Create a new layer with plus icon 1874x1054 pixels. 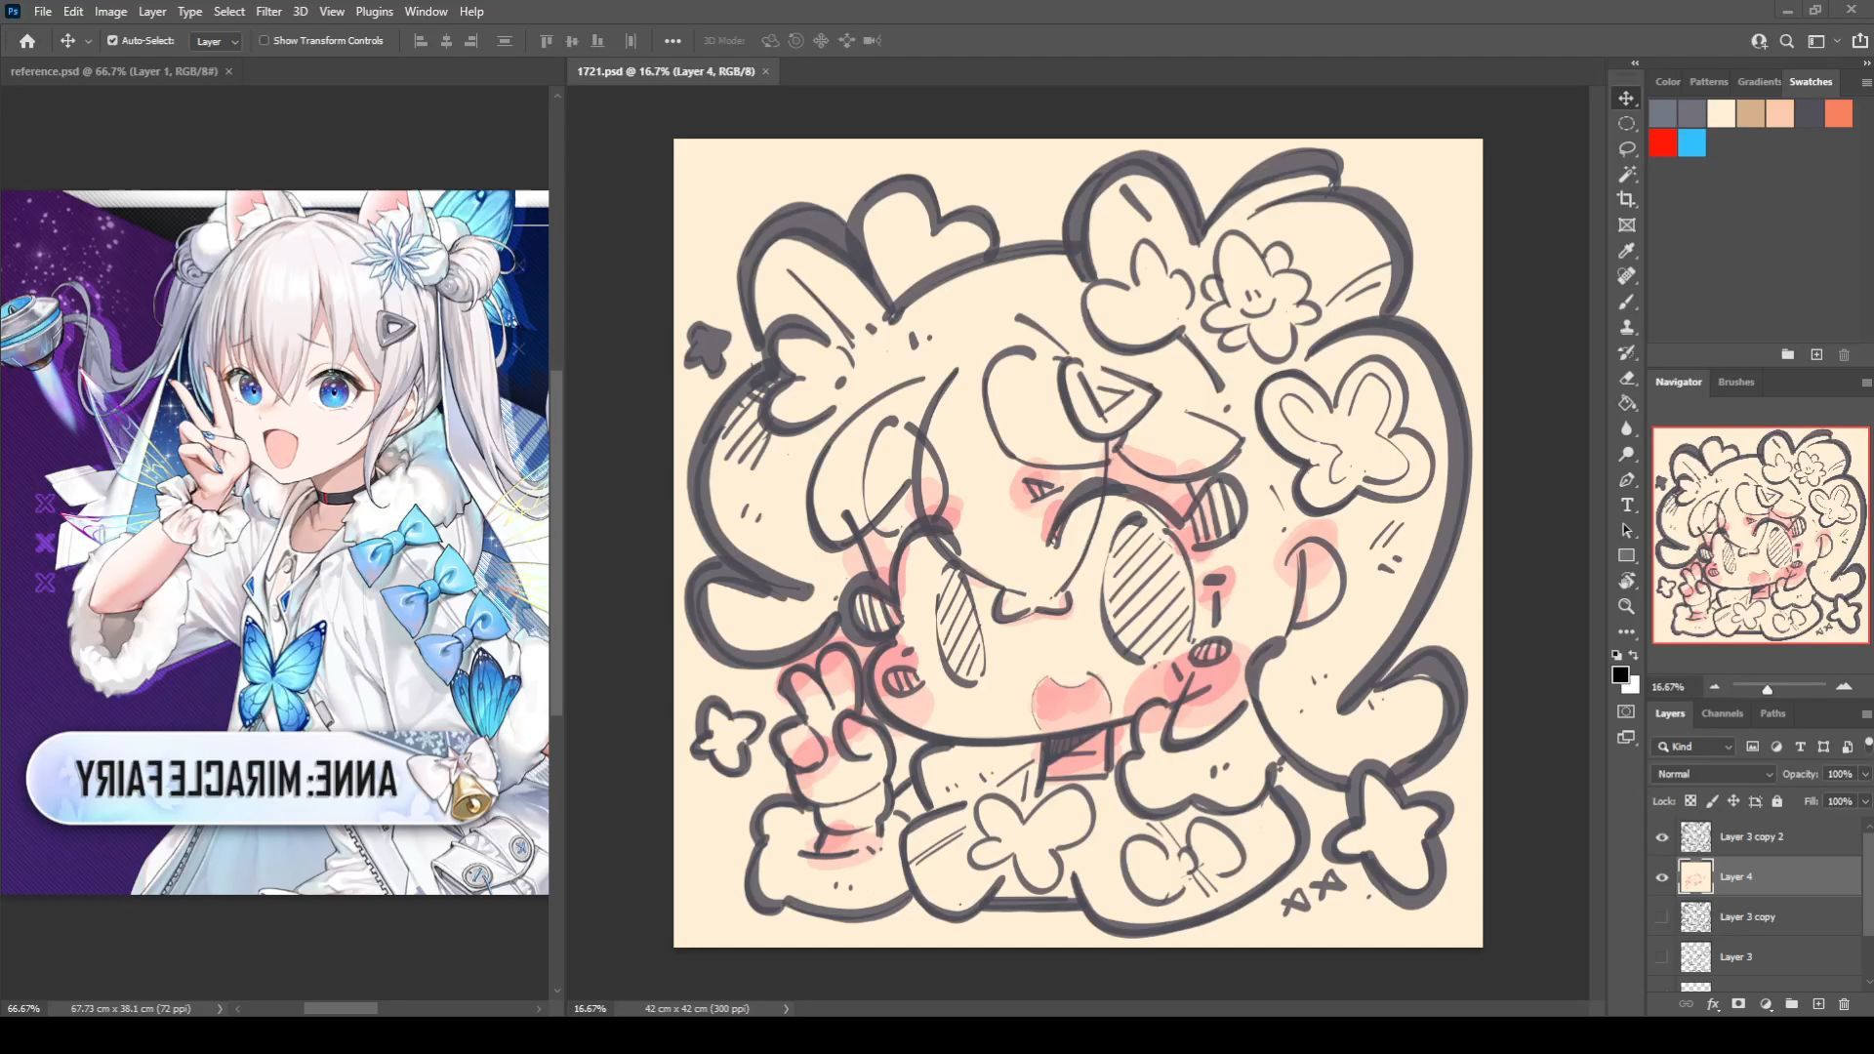coord(1817,1003)
